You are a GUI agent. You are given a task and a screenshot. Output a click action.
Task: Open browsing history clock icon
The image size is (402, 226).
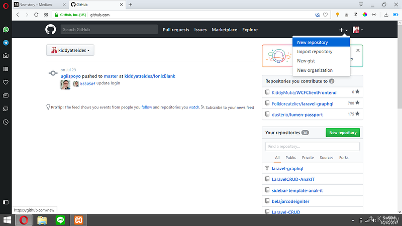click(x=6, y=122)
